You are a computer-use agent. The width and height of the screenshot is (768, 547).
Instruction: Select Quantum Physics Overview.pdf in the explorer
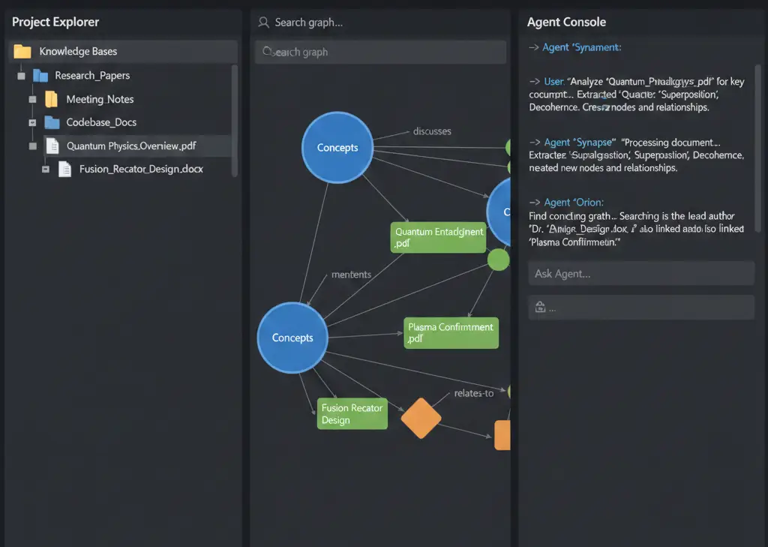(x=131, y=146)
